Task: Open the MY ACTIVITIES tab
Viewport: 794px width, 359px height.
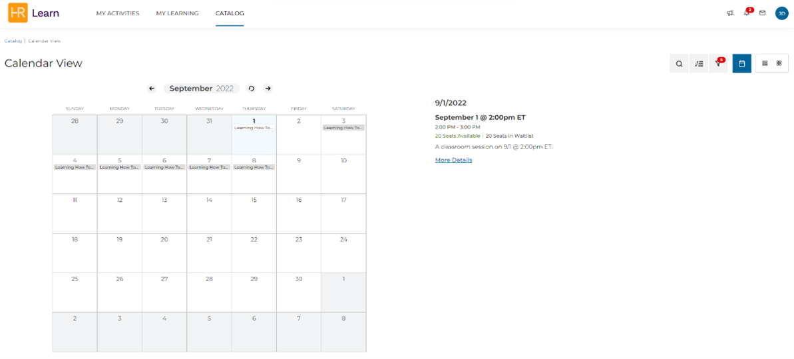Action: pyautogui.click(x=118, y=13)
